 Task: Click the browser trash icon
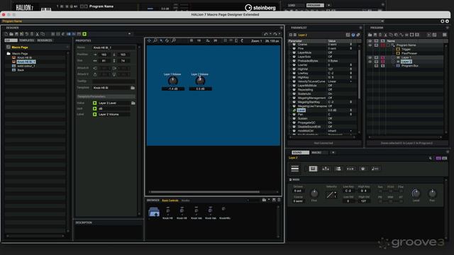(x=279, y=200)
